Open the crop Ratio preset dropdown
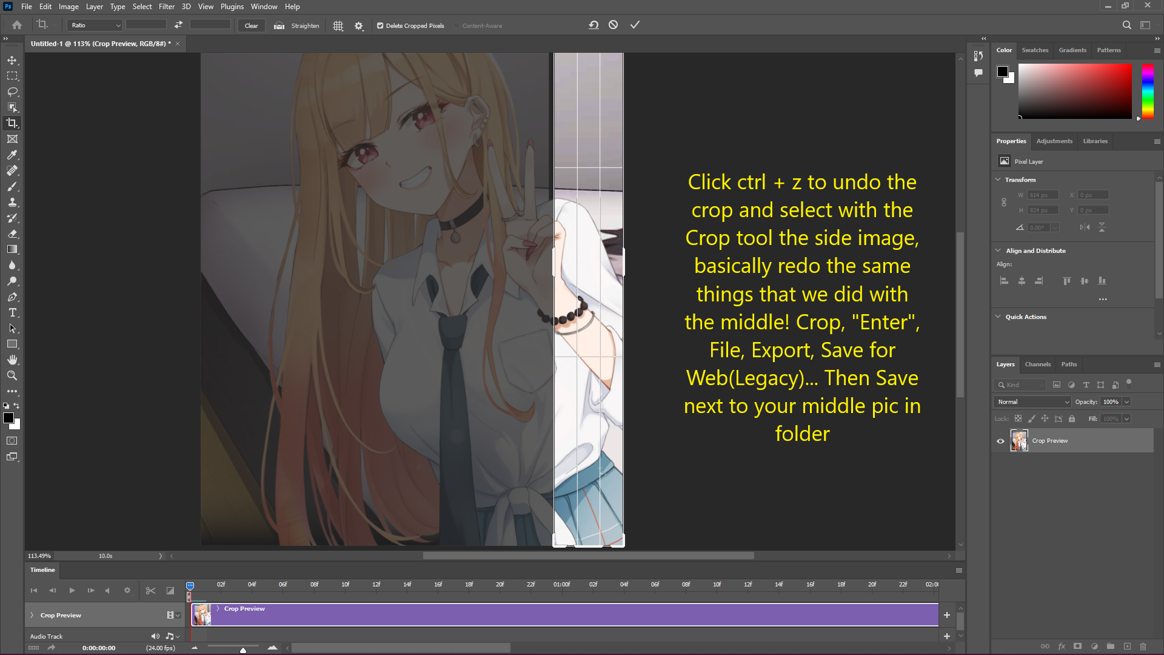The width and height of the screenshot is (1164, 655). point(95,25)
